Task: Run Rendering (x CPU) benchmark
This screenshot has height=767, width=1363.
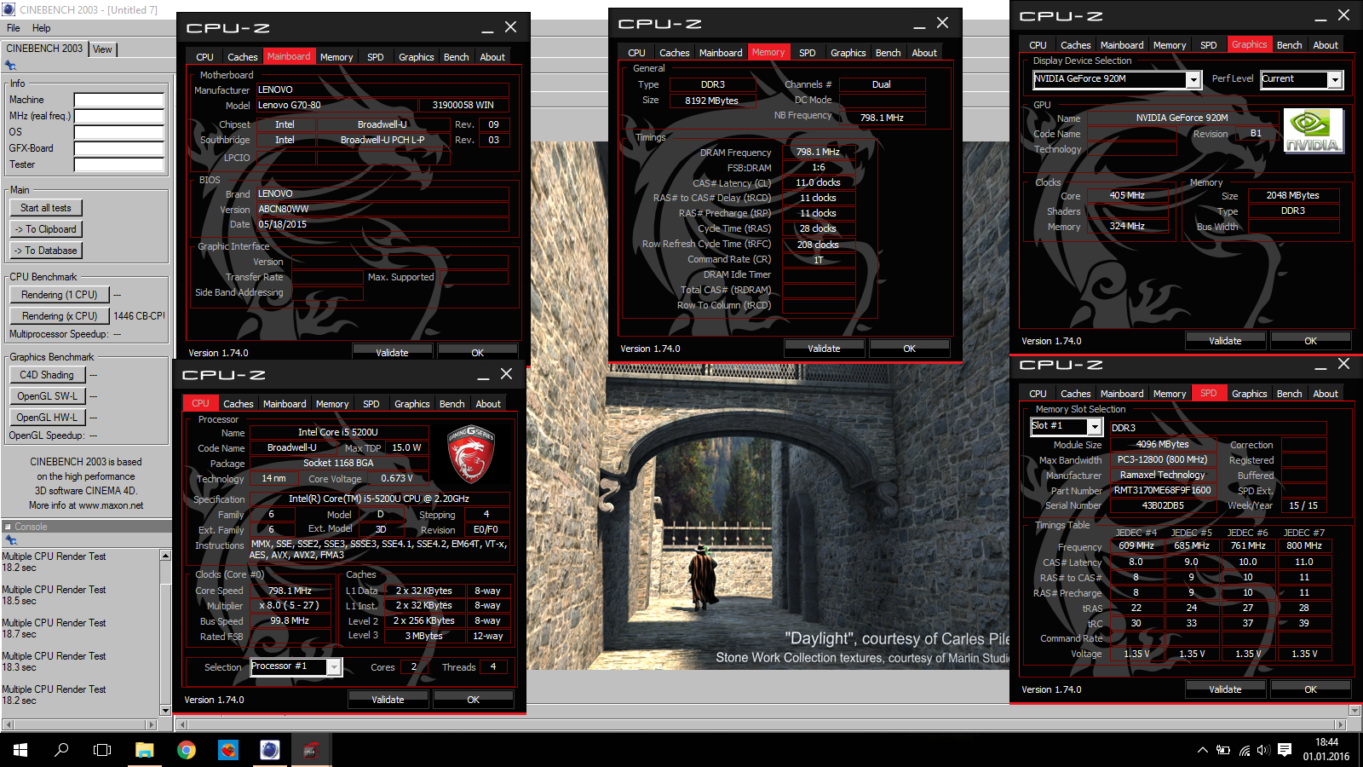Action: point(60,316)
